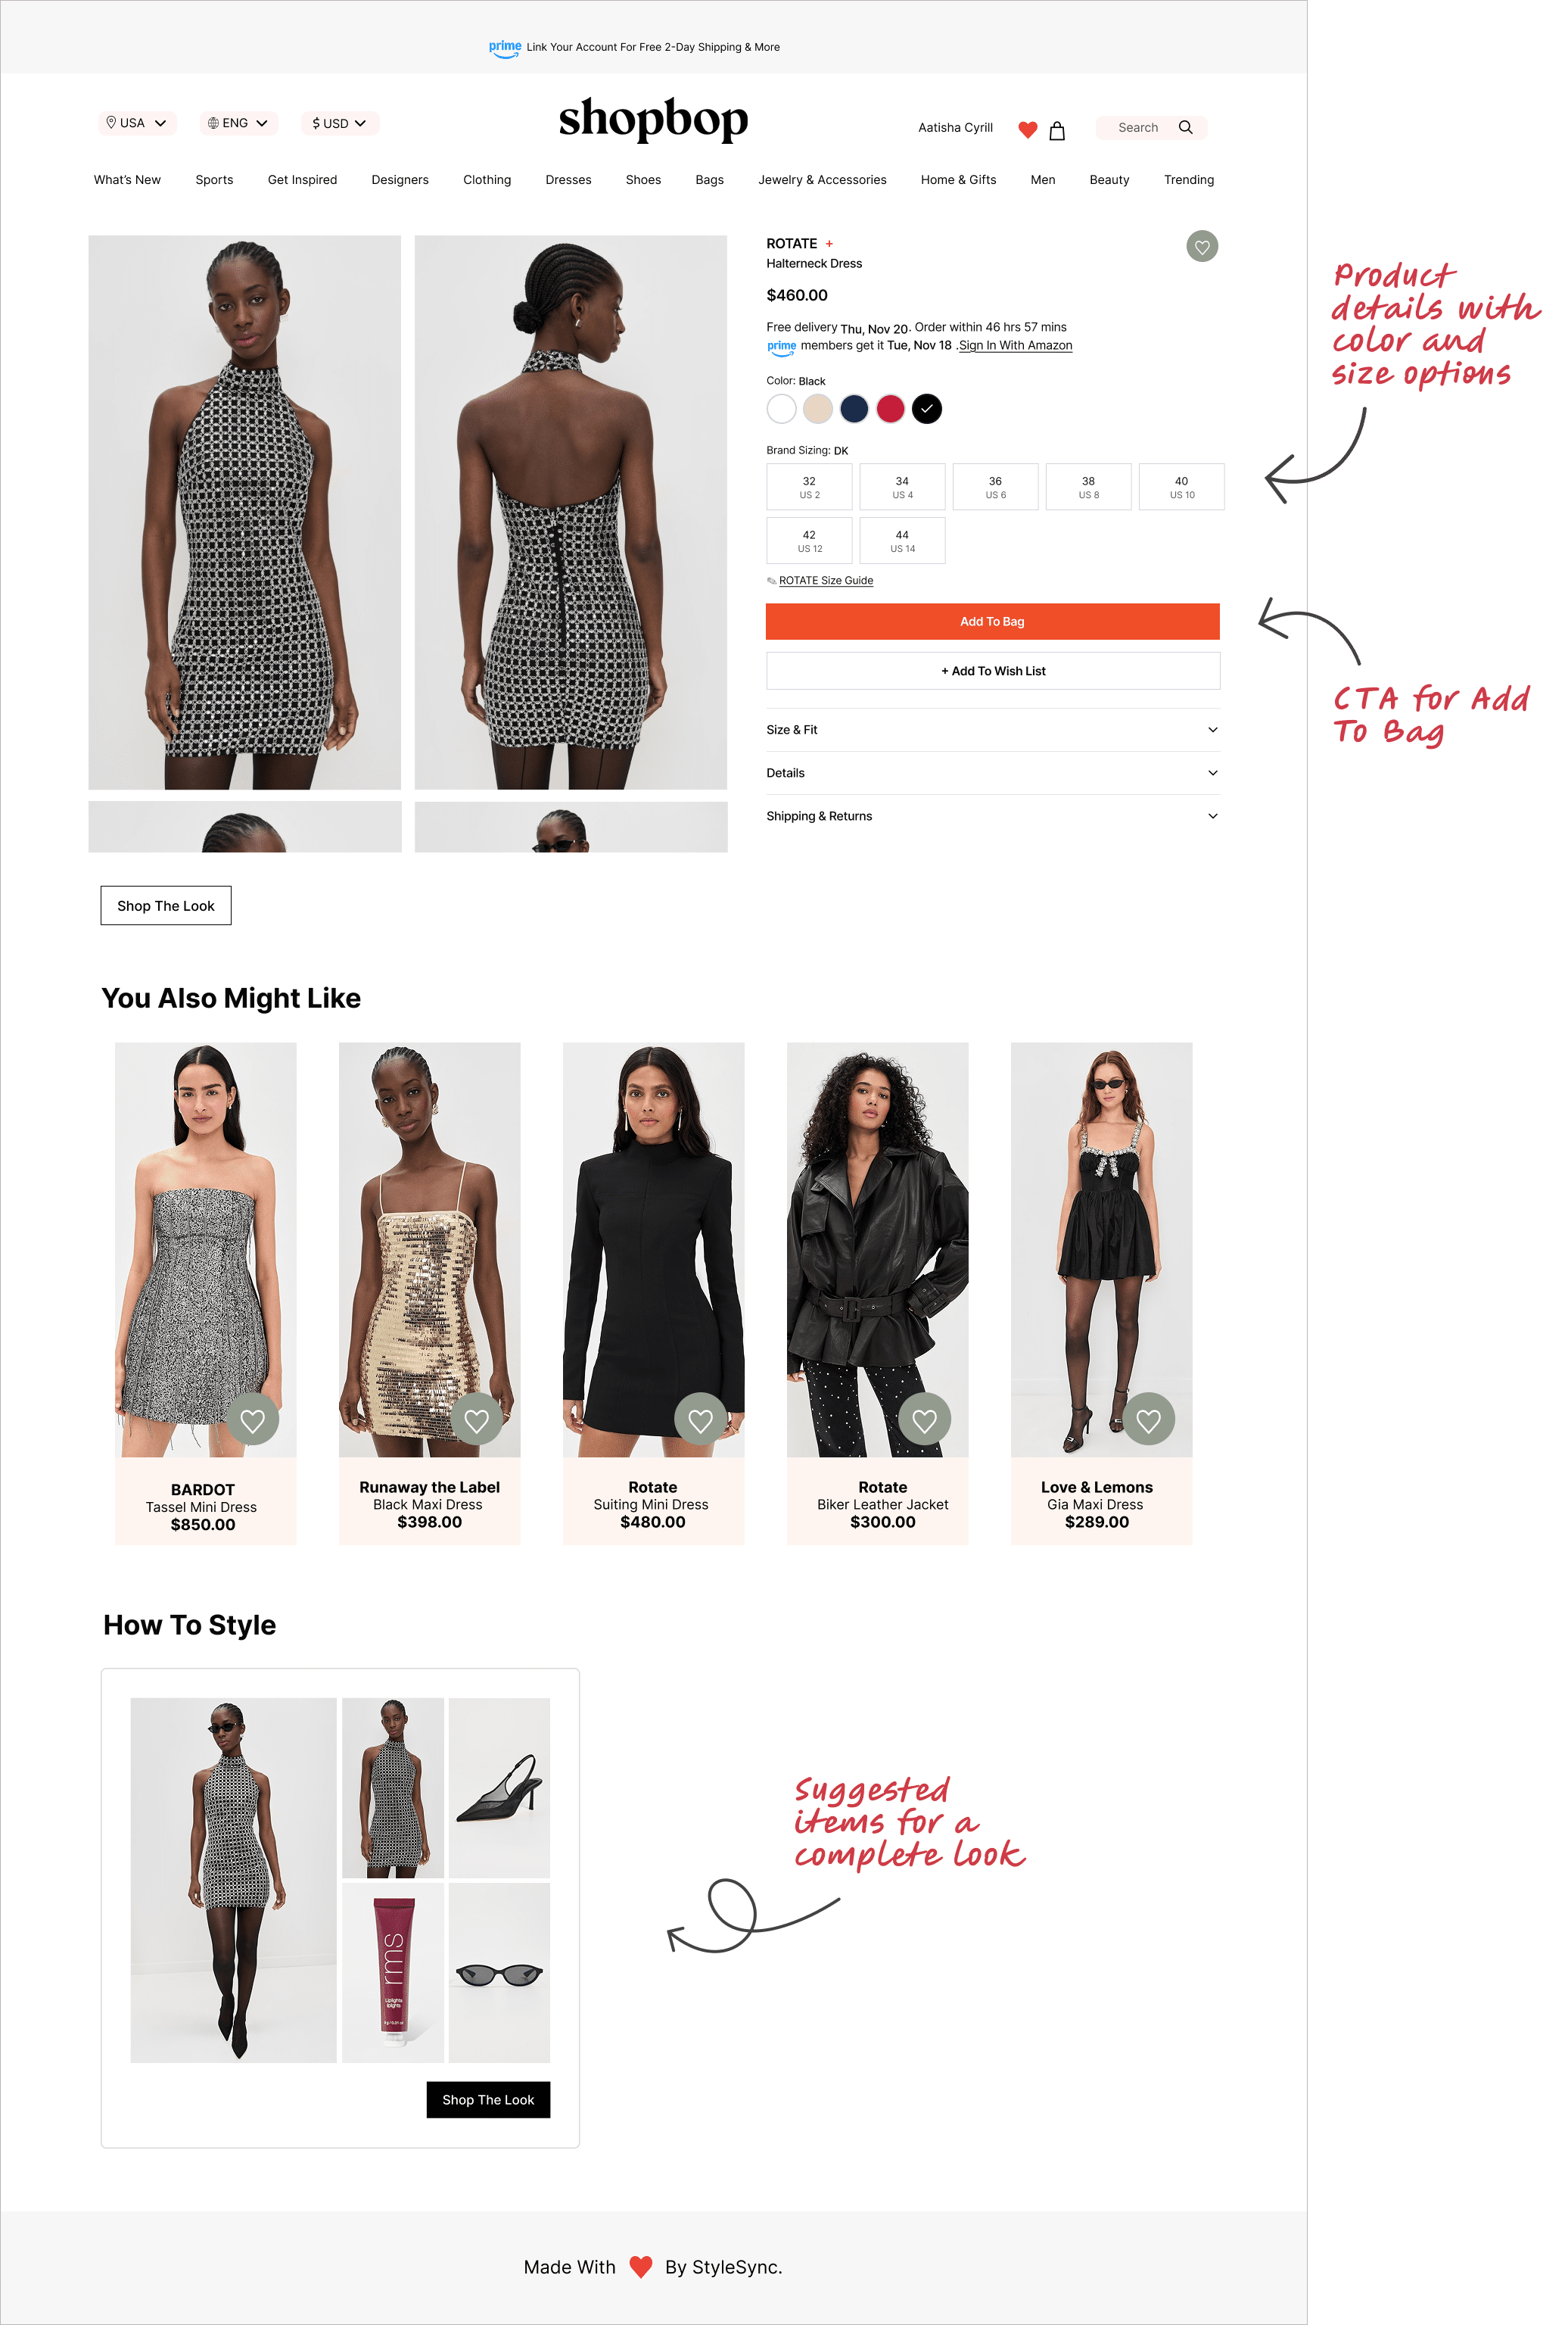
Task: Click the red heart wishlist icon in header
Action: click(x=1027, y=130)
